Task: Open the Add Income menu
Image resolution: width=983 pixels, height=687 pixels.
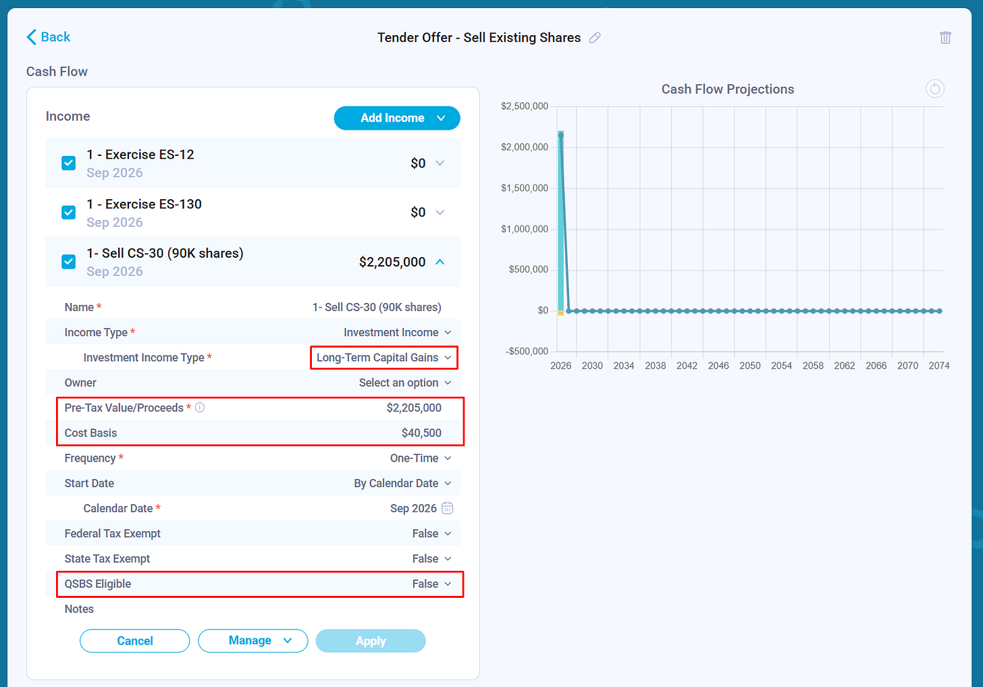Action: click(x=397, y=118)
